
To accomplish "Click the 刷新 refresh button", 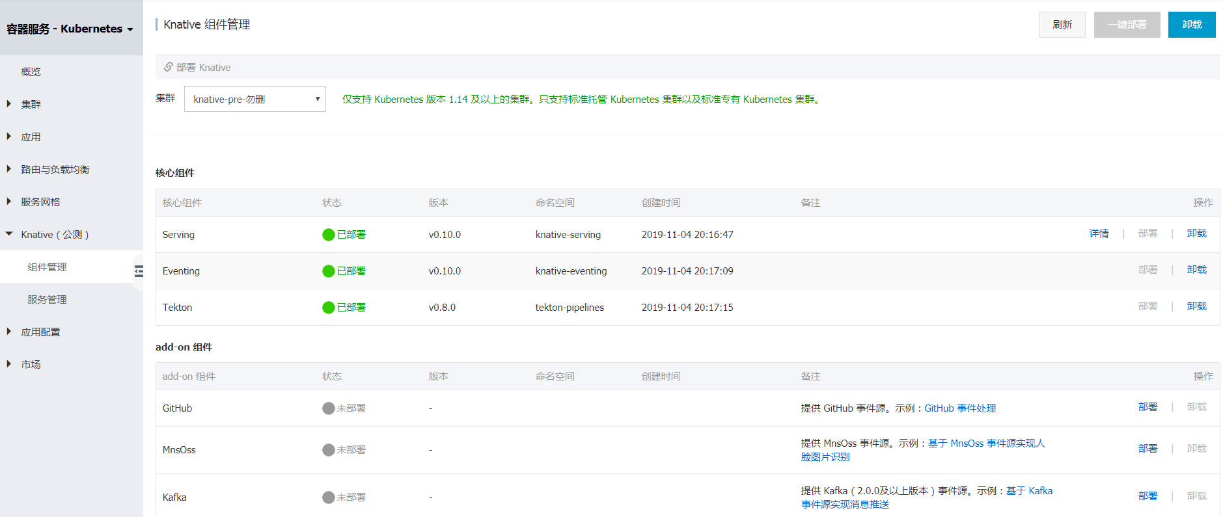I will tap(1062, 25).
